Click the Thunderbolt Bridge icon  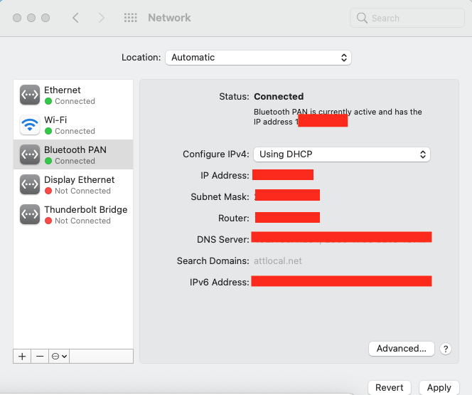[30, 214]
